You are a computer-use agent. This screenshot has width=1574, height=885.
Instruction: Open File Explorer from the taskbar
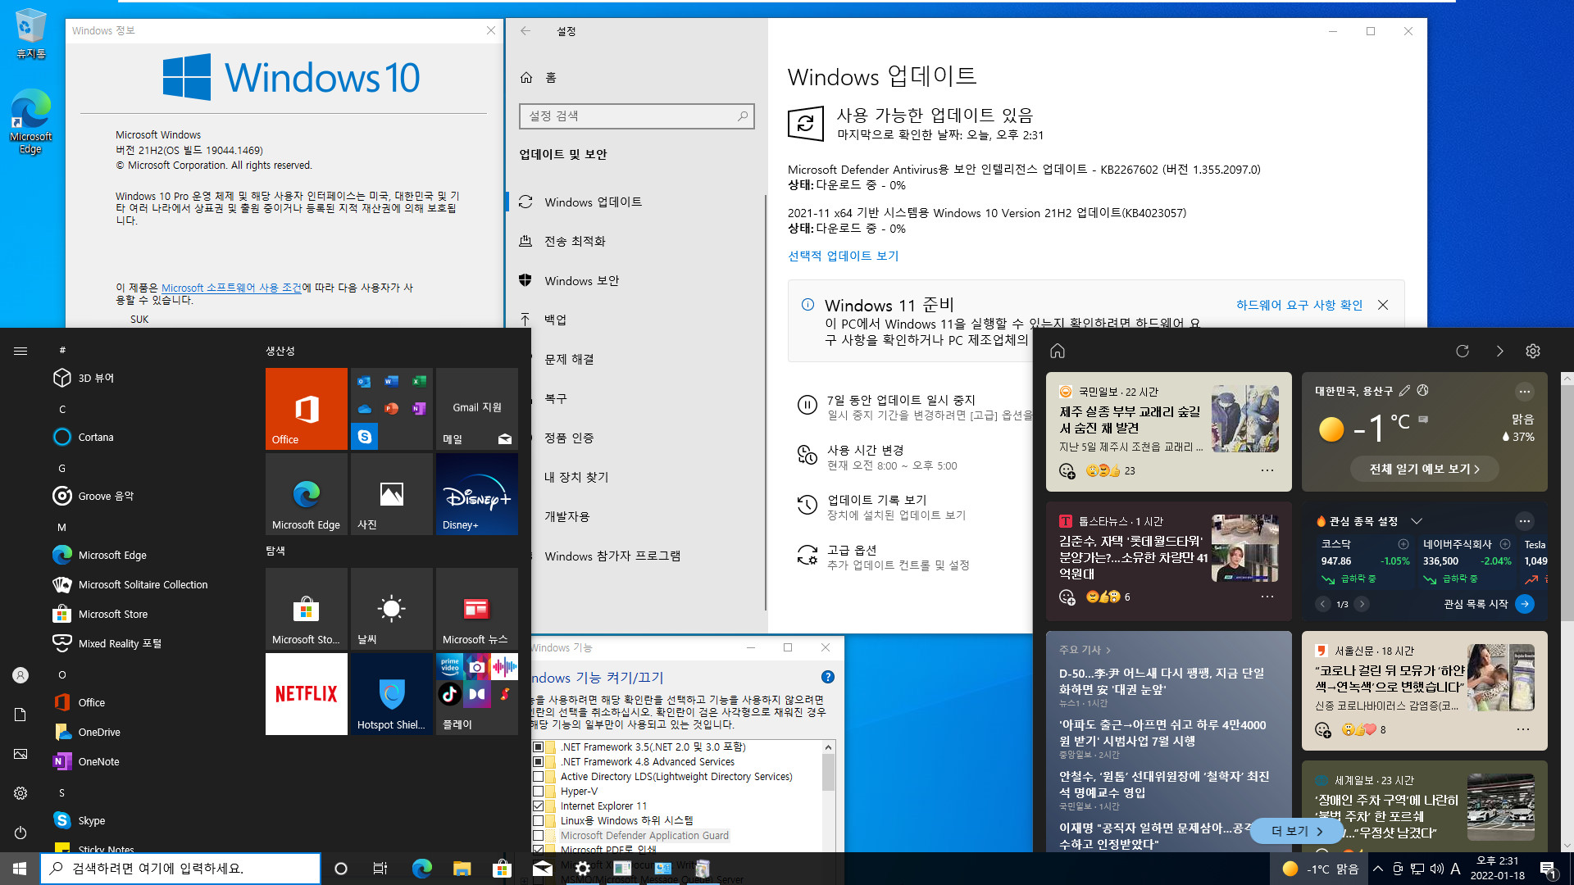click(x=462, y=869)
